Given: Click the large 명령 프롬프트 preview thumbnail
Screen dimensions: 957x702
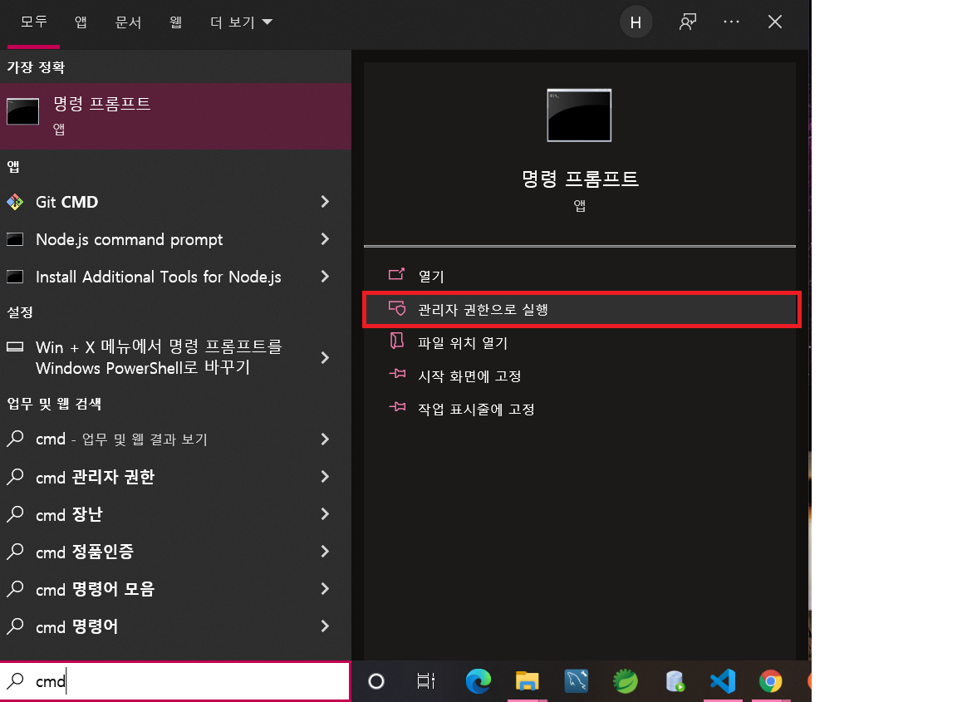Looking at the screenshot, I should [579, 115].
